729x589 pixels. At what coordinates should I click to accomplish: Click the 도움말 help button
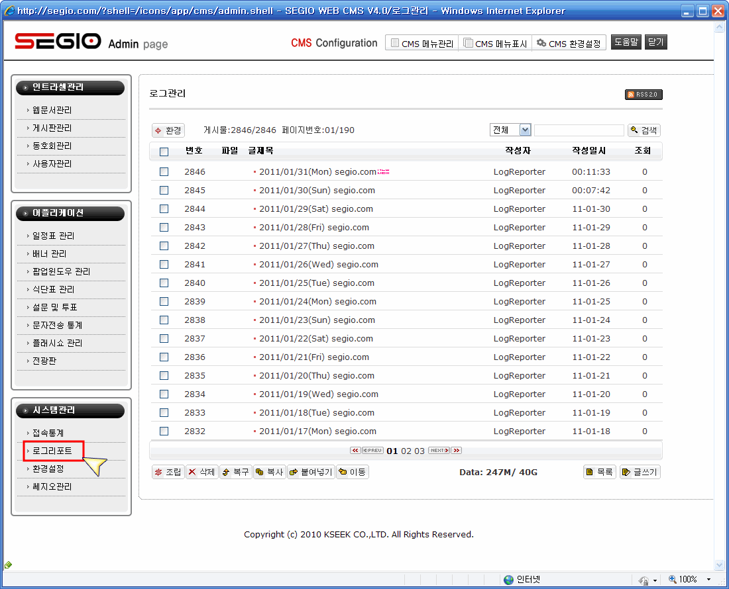click(626, 42)
